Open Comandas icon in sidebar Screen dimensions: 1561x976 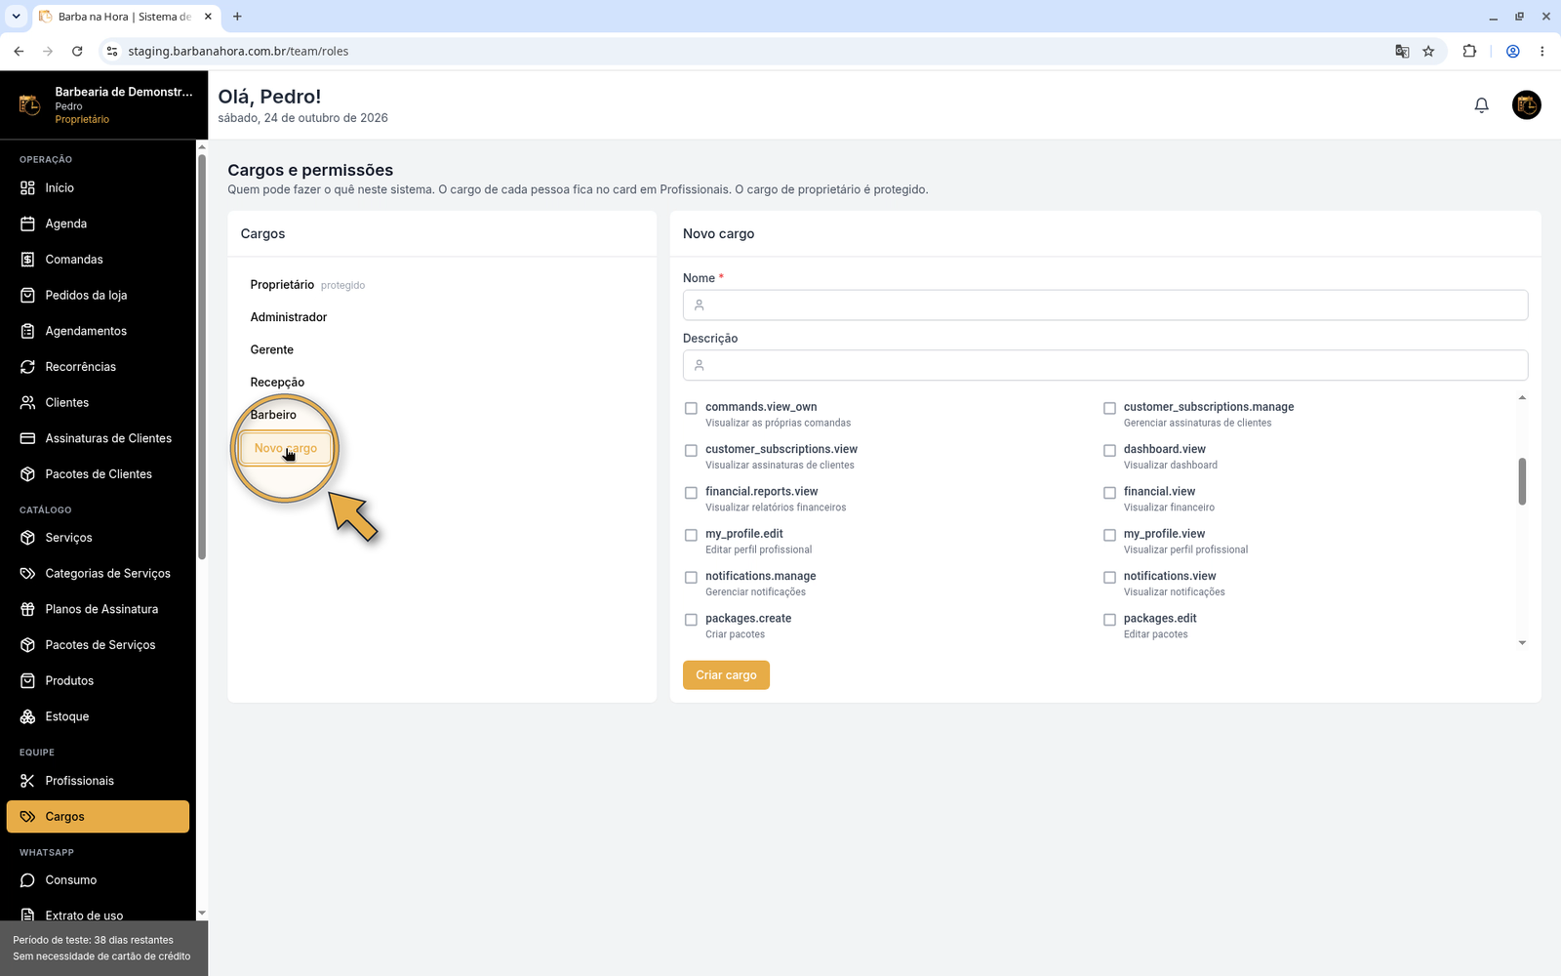point(27,260)
